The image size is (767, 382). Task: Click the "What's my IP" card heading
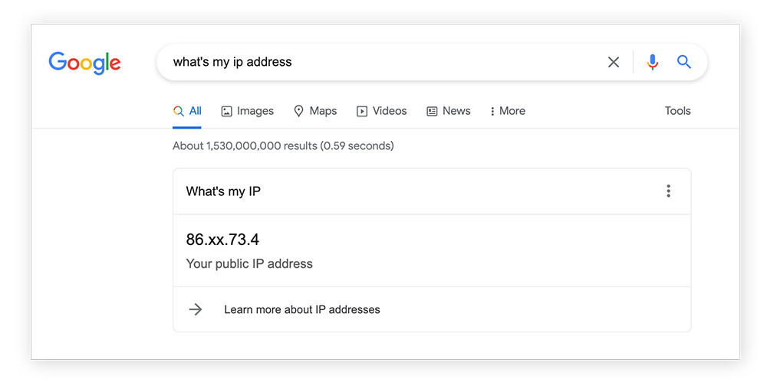click(x=223, y=191)
